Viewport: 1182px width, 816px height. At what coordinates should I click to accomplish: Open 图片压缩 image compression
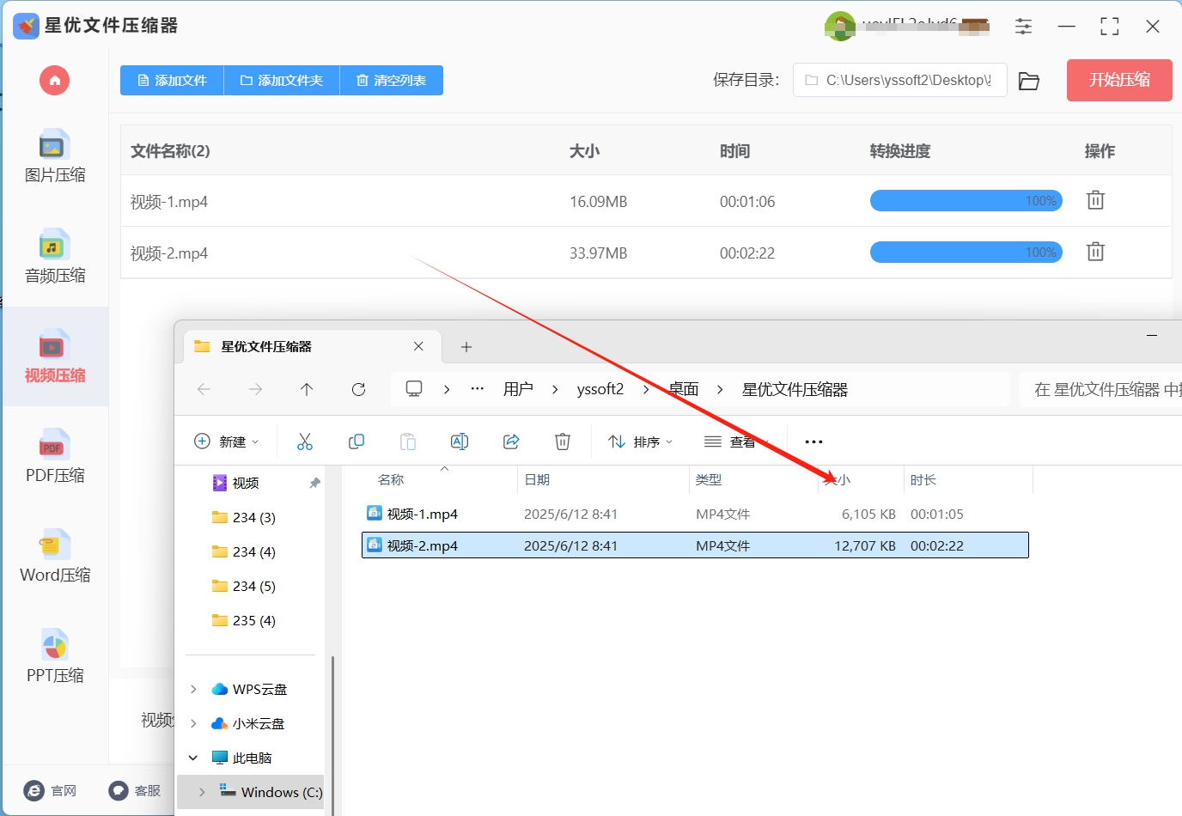(x=55, y=156)
